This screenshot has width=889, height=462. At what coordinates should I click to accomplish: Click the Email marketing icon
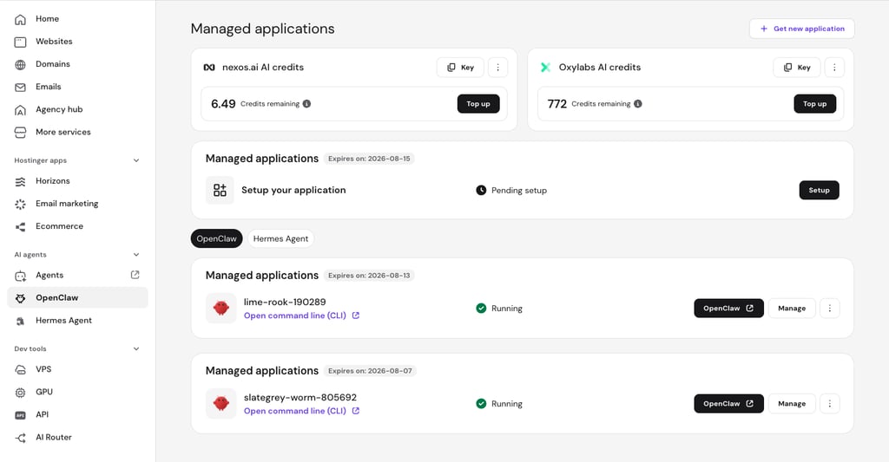point(21,204)
